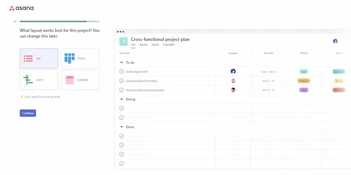
Task: Click the Due date column header
Action: pos(269,53)
